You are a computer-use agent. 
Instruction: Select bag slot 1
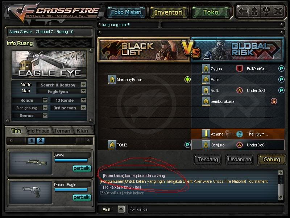coord(32,141)
